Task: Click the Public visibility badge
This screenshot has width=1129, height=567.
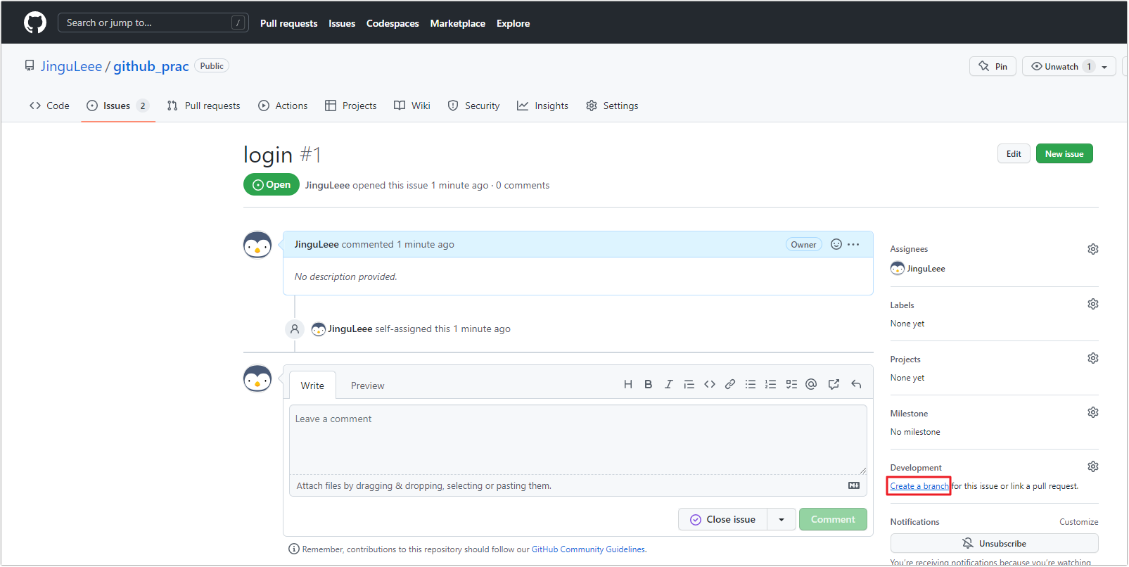Action: tap(212, 66)
